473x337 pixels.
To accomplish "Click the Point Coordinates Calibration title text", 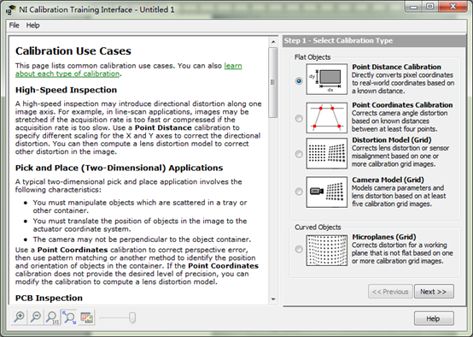I will pos(402,105).
